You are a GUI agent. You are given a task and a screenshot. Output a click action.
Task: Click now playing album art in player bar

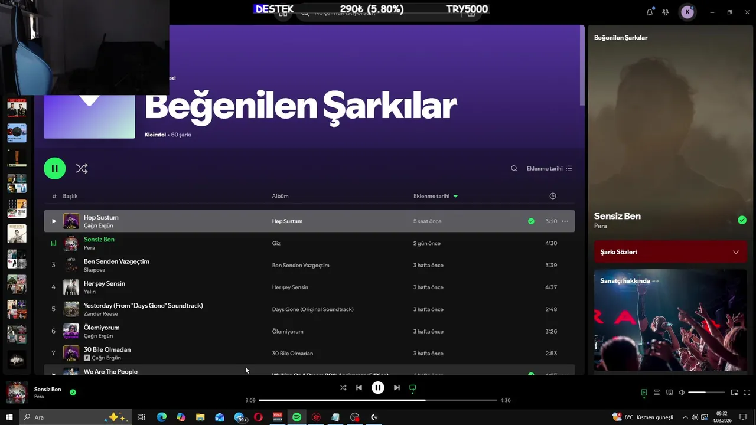coord(17,393)
